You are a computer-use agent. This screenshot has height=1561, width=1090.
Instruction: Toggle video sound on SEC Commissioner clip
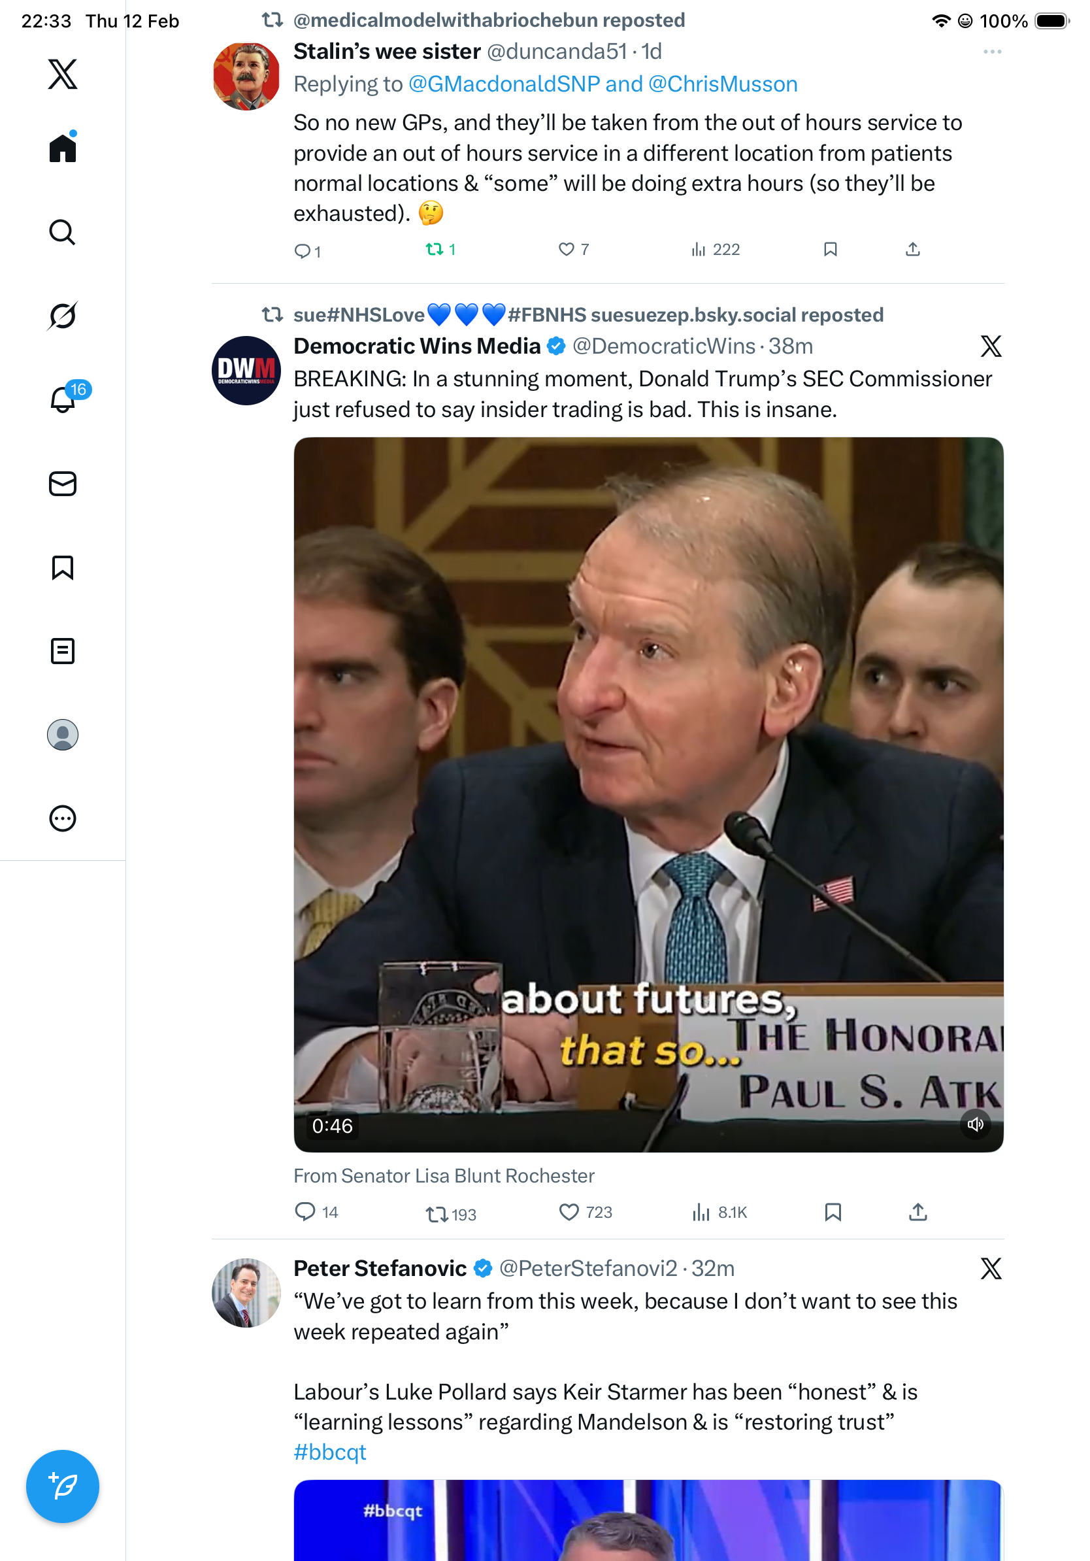coord(976,1124)
